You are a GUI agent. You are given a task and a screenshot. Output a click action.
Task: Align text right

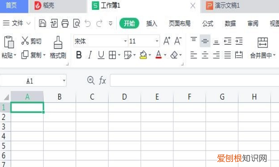(x=216, y=55)
